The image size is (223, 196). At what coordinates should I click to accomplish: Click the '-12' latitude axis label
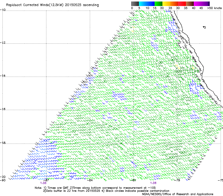click(3, 43)
